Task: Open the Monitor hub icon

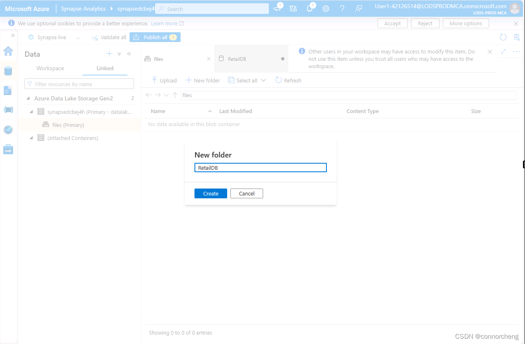Action: [8, 130]
